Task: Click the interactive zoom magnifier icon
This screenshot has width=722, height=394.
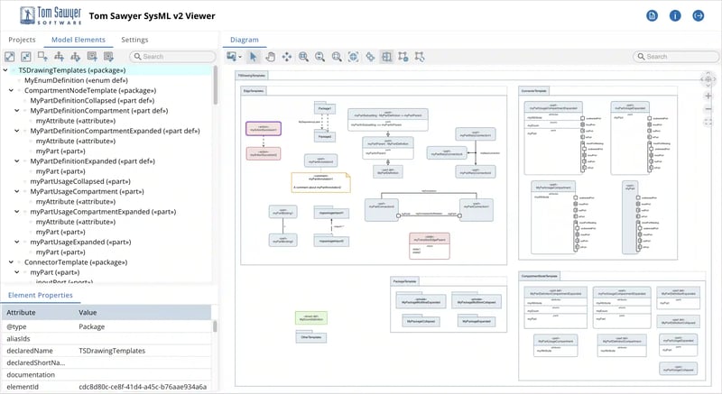Action: click(320, 57)
